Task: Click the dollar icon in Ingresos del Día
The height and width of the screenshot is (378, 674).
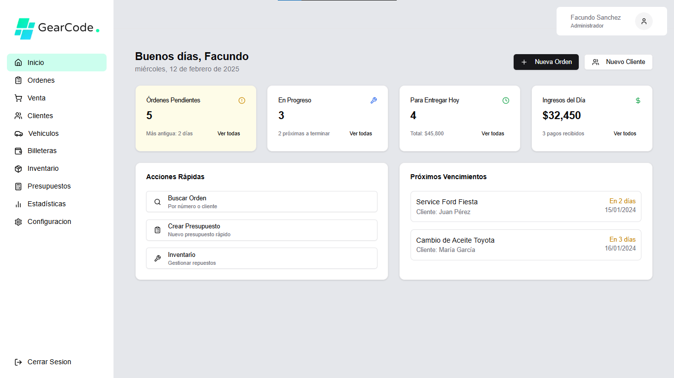Action: [637, 100]
